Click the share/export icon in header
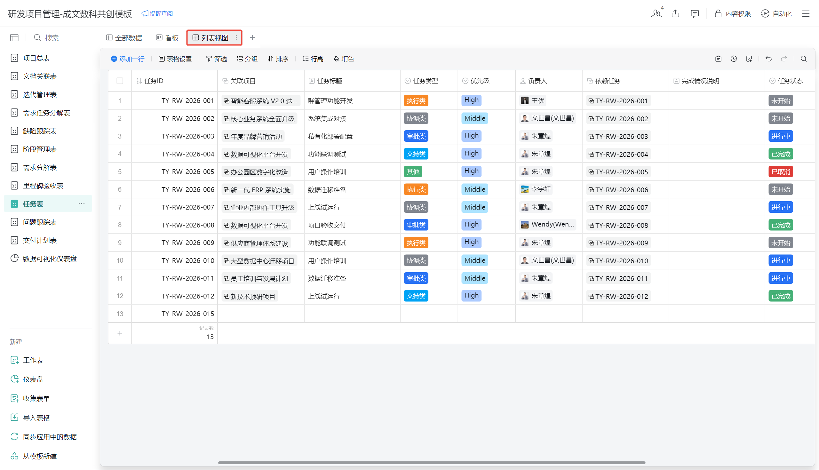 [675, 13]
